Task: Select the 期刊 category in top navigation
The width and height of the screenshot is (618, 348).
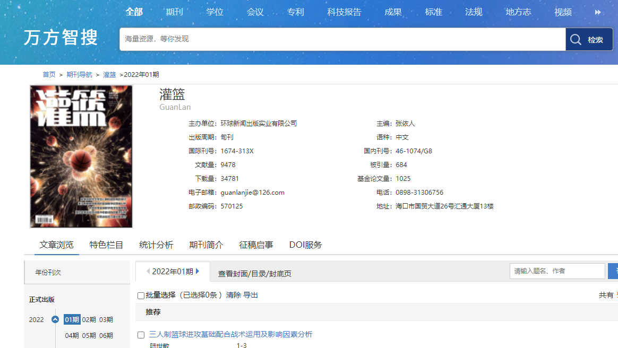Action: 174,12
